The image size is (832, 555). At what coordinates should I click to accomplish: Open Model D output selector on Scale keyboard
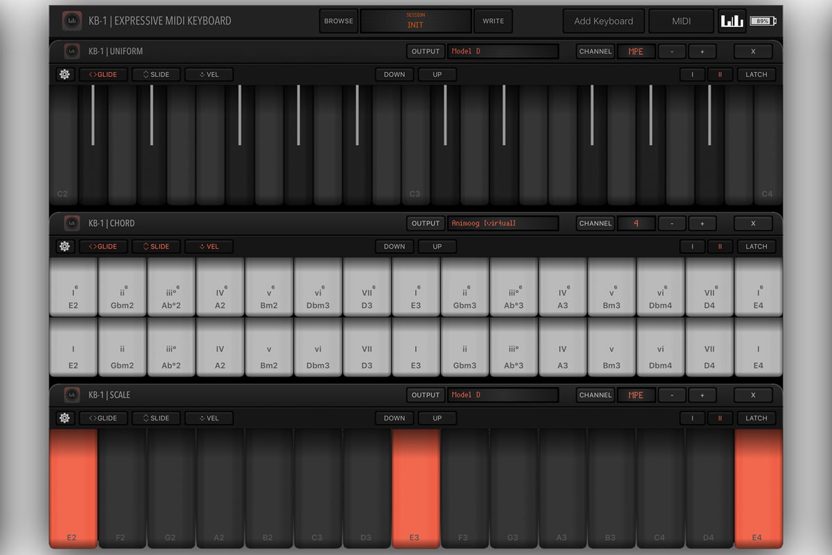click(503, 395)
